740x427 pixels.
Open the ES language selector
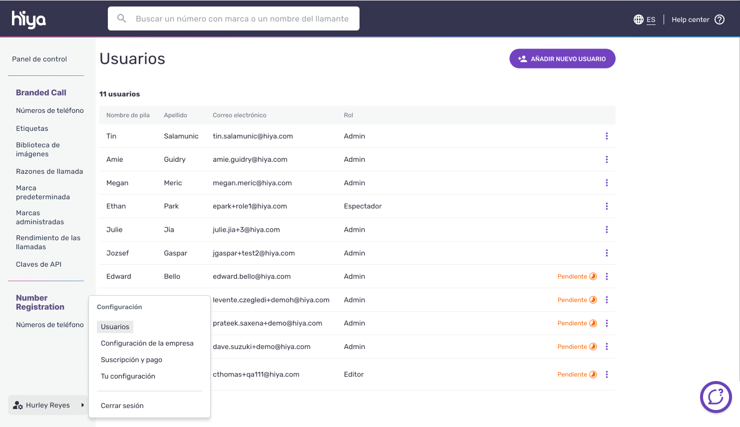[x=651, y=19]
